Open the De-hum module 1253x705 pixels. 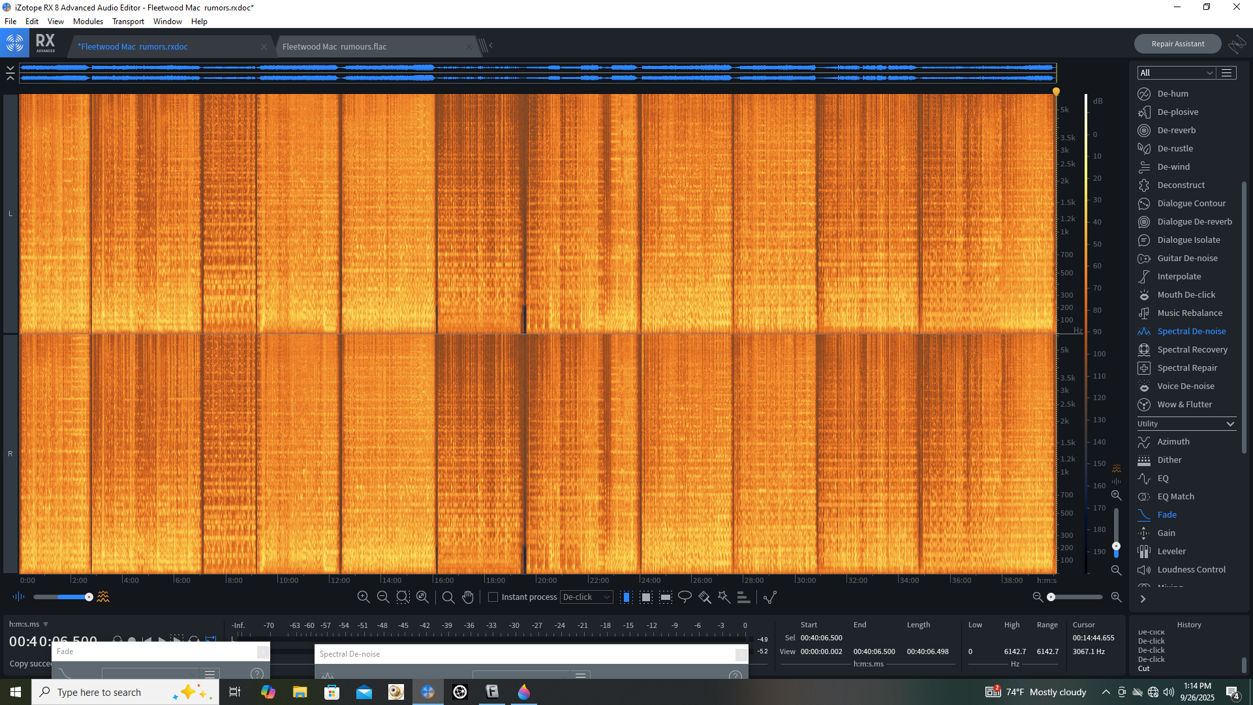(1172, 93)
